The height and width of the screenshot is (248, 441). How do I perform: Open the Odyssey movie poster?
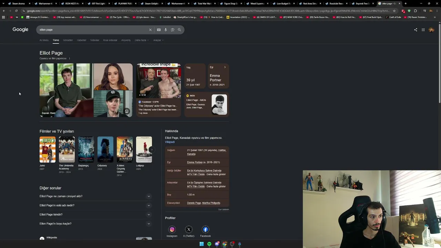[105, 149]
